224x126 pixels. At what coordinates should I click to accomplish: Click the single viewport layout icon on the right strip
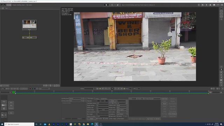(x=222, y=8)
